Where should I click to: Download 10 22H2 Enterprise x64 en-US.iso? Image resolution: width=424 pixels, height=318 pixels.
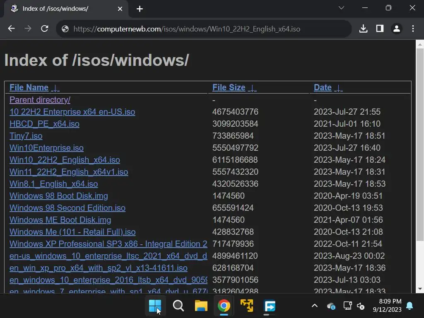pos(72,112)
